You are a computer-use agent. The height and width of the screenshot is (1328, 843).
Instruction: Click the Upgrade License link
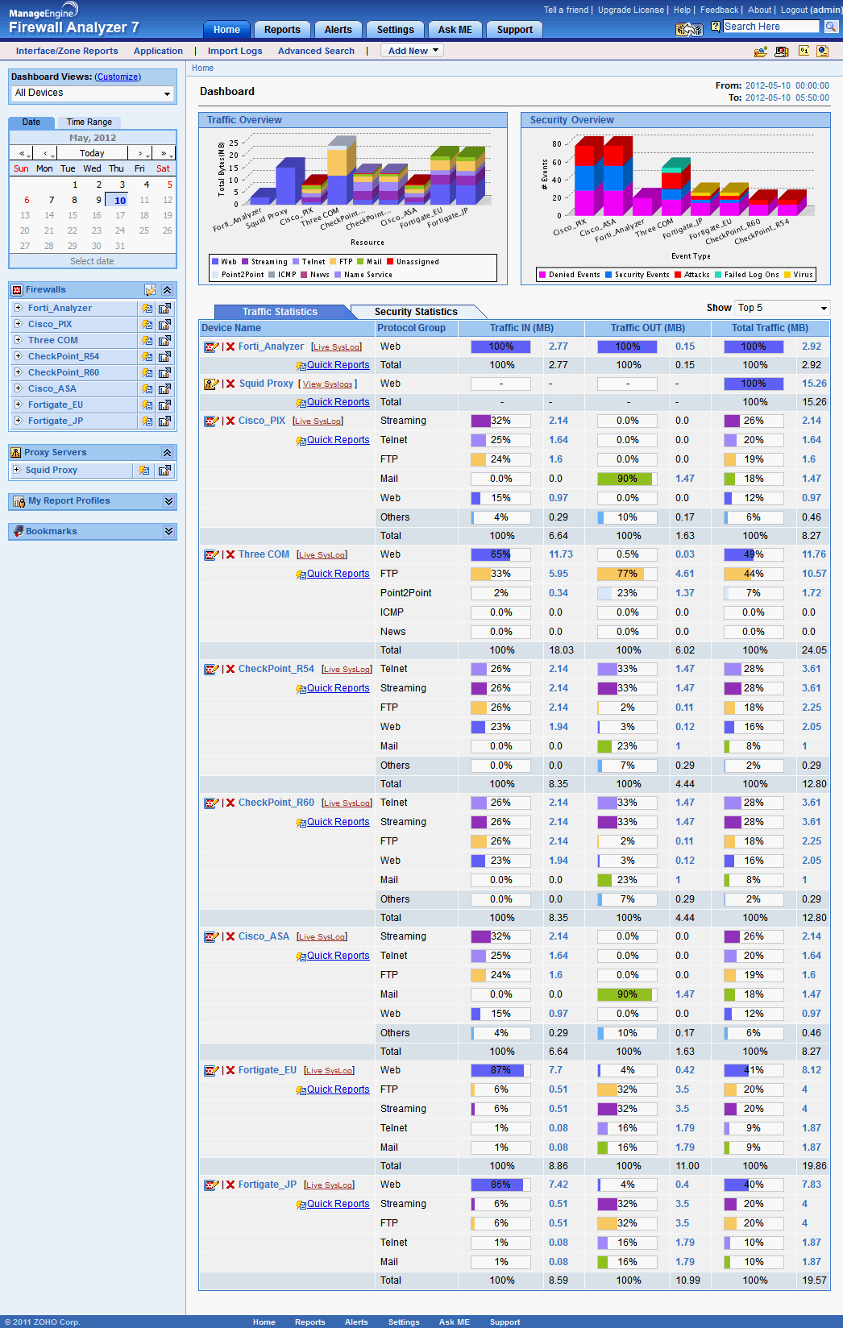(631, 10)
